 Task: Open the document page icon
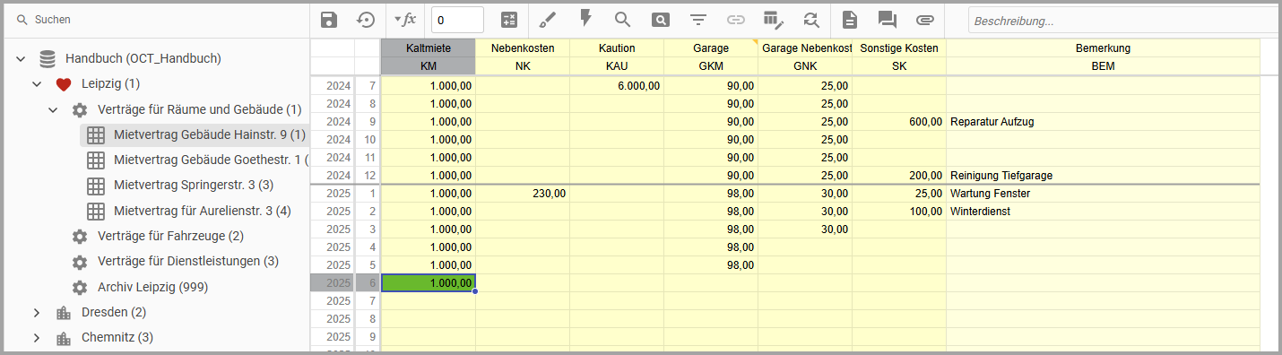[x=849, y=20]
